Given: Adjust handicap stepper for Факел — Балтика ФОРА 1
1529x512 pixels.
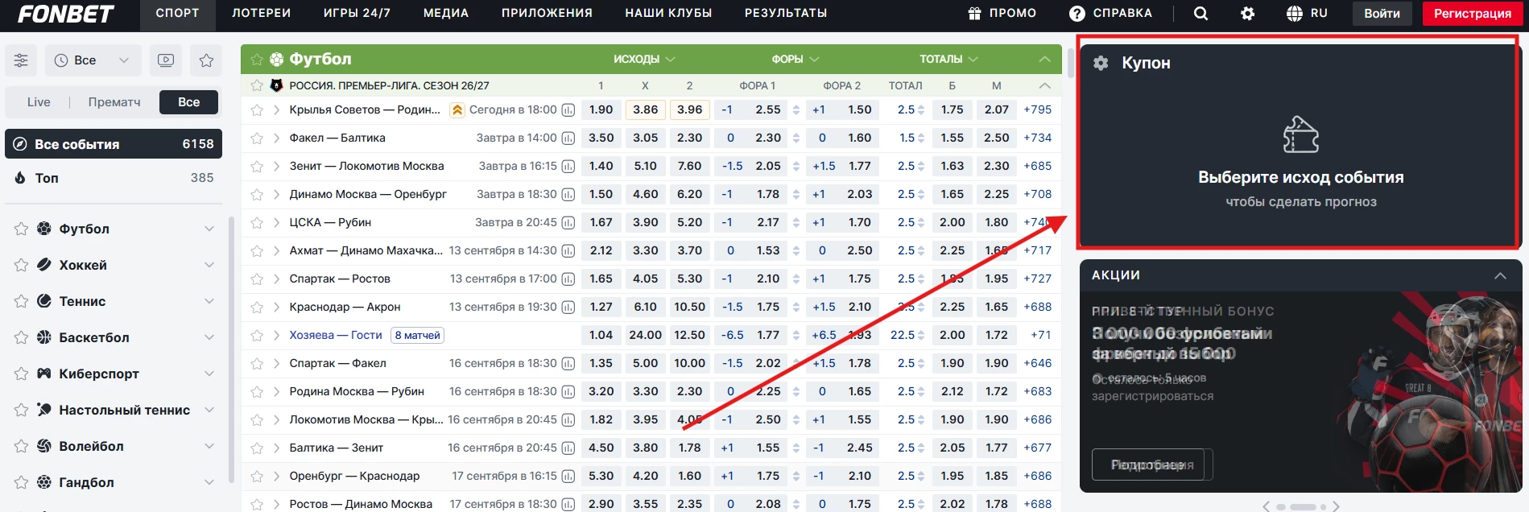Looking at the screenshot, I should pyautogui.click(x=796, y=138).
